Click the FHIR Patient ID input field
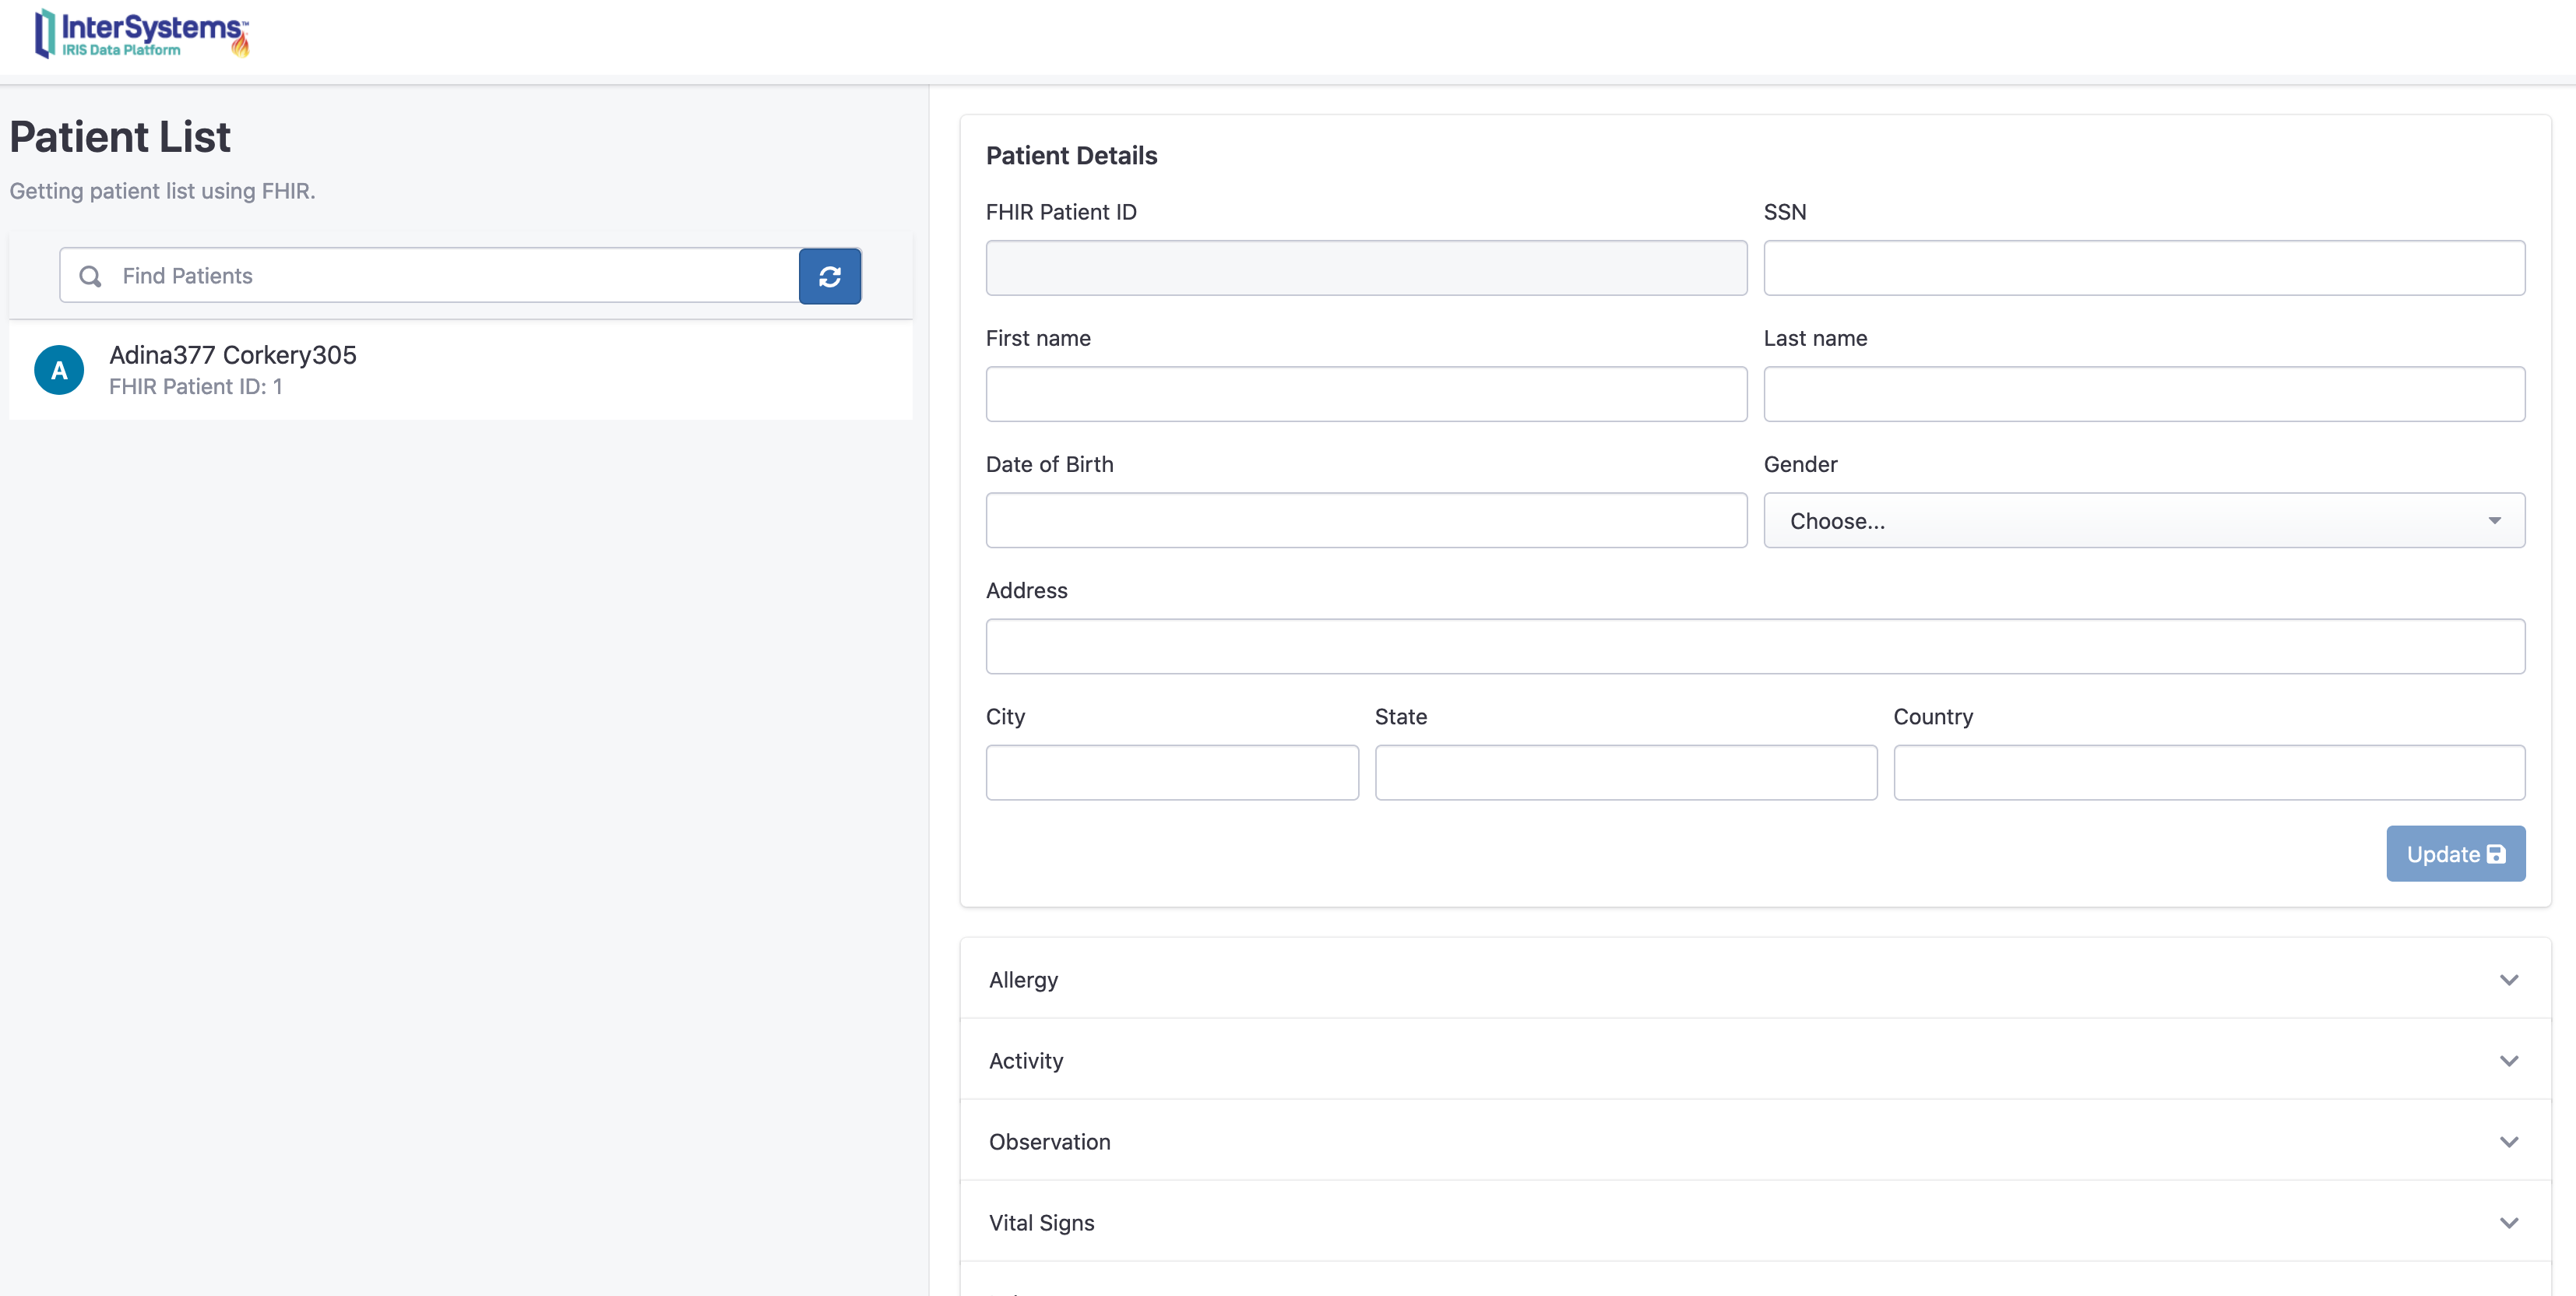Screen dimensions: 2576x1296 1367,268
